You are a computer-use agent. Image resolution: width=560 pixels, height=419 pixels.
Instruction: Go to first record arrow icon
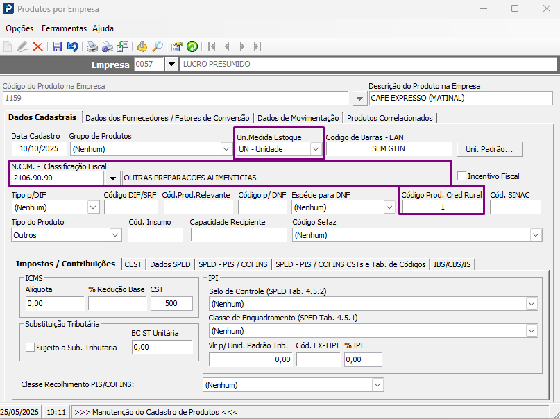point(212,46)
